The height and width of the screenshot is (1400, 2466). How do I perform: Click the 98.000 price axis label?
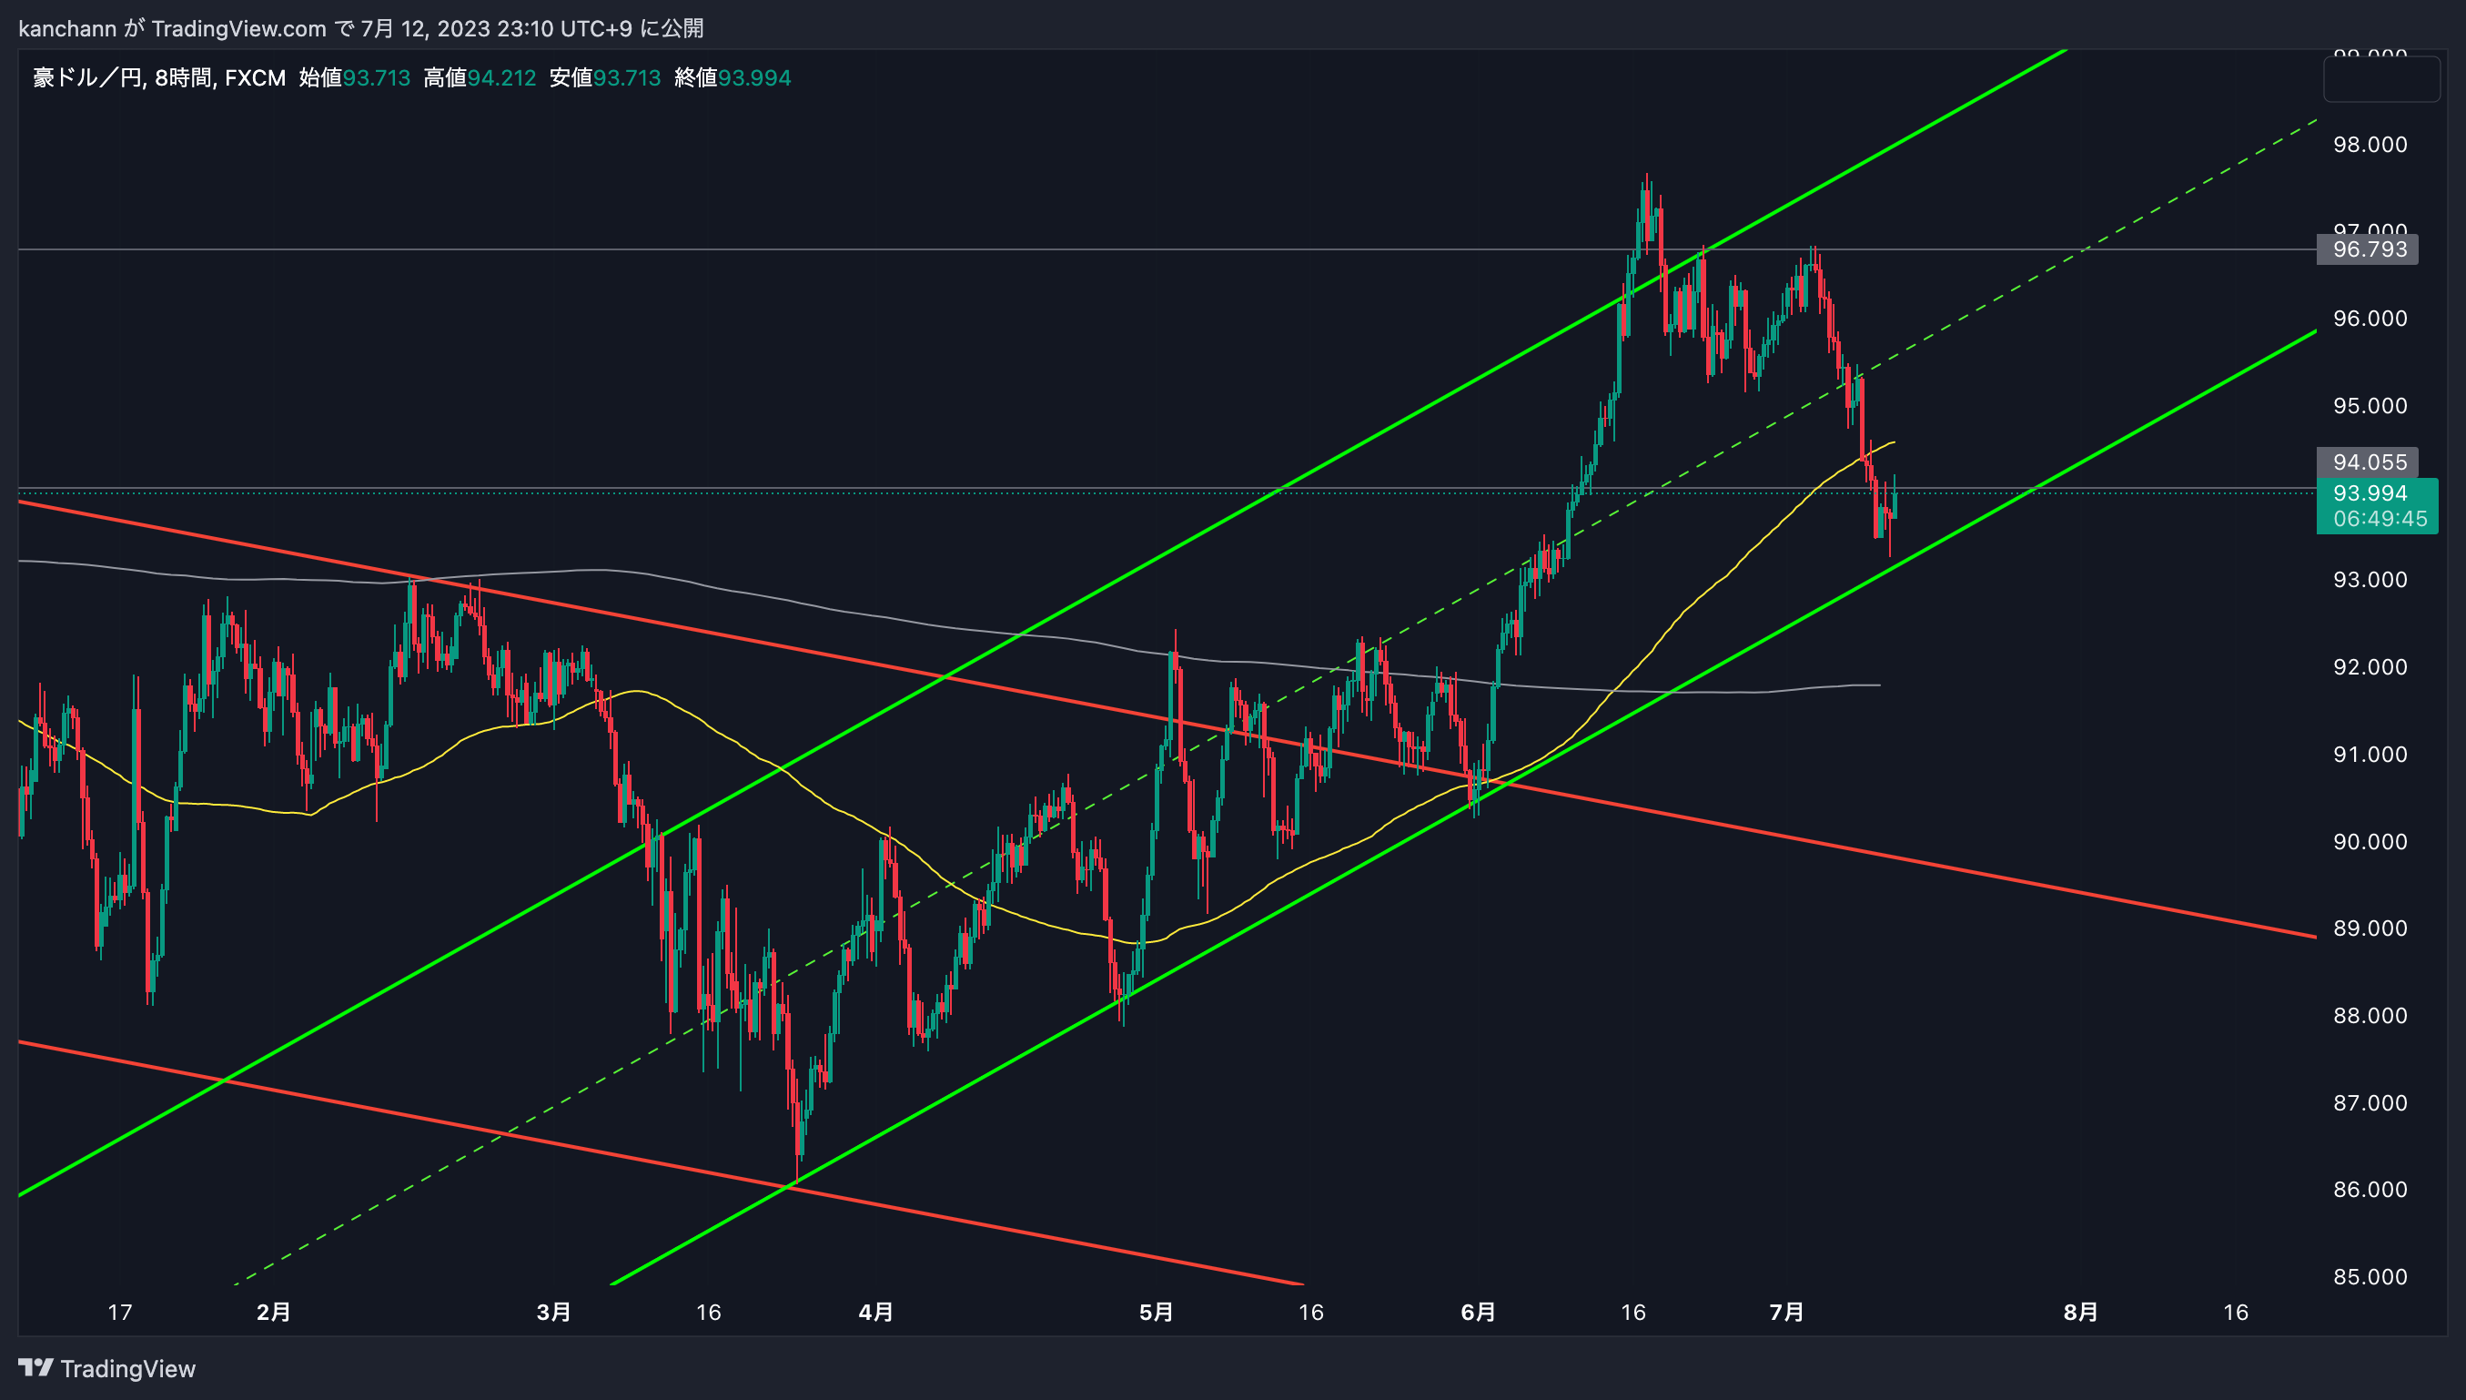coord(2370,146)
